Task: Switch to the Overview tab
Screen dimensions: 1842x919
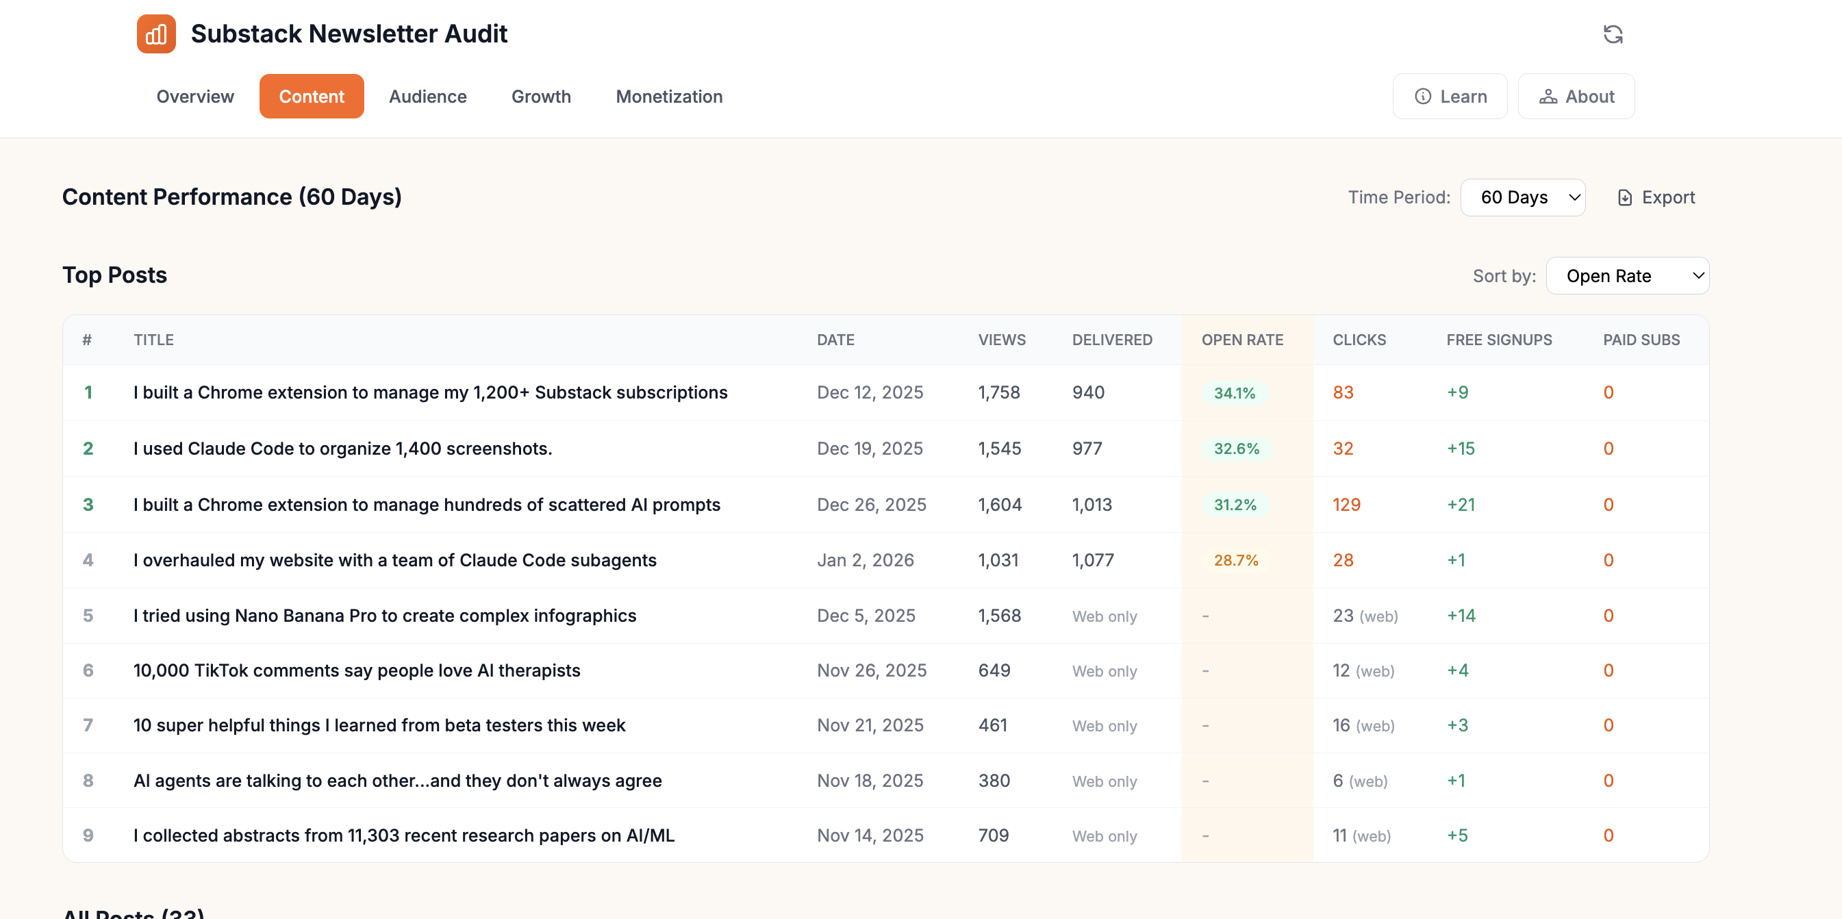Action: (194, 96)
